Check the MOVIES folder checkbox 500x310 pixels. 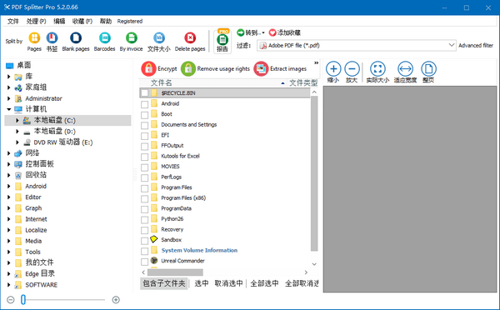pyautogui.click(x=144, y=167)
